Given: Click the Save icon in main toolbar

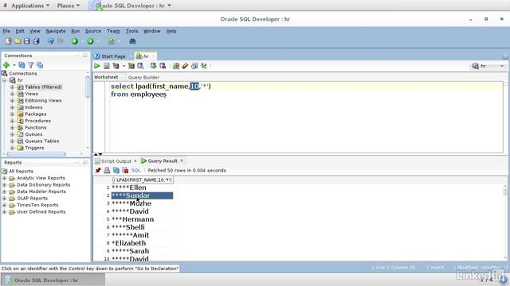Looking at the screenshot, I should [x=26, y=41].
